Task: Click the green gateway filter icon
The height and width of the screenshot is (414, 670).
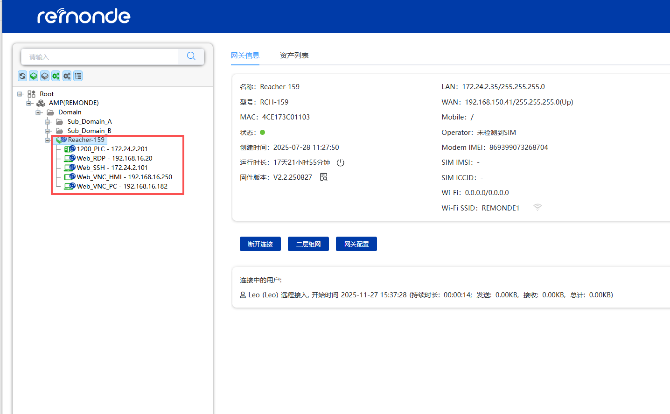Action: (34, 76)
